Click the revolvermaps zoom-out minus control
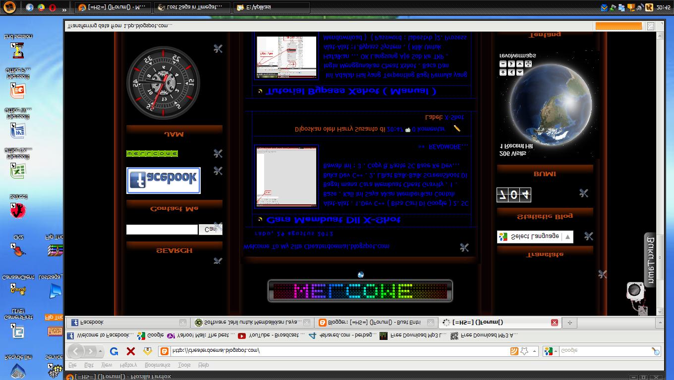 (503, 64)
